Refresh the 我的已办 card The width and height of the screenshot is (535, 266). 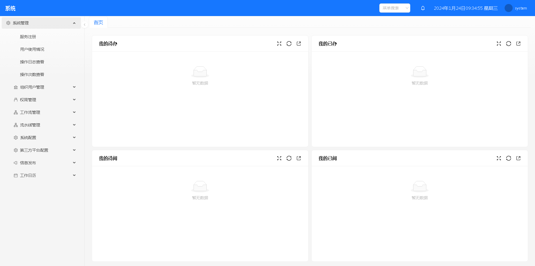509,44
